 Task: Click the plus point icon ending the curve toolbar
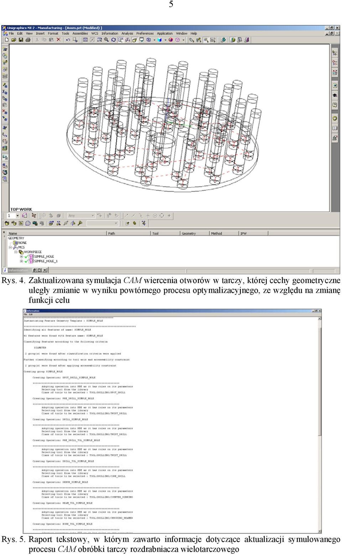pos(169,216)
